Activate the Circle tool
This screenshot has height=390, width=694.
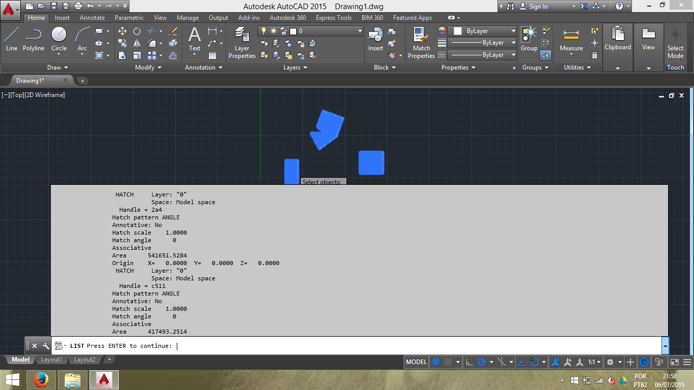(59, 36)
